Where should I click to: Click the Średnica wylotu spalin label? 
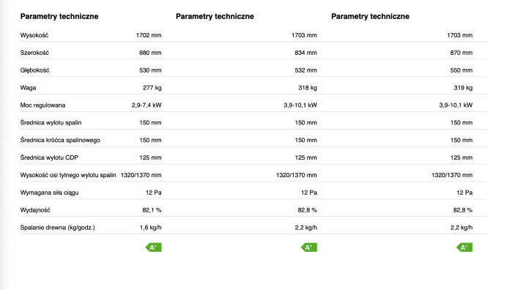[x=51, y=123]
